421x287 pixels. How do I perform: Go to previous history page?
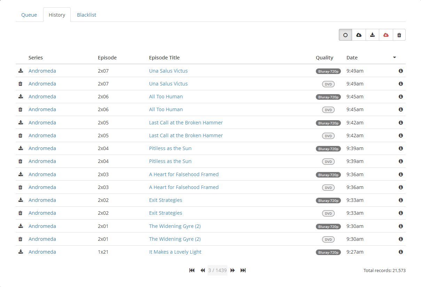(202, 270)
